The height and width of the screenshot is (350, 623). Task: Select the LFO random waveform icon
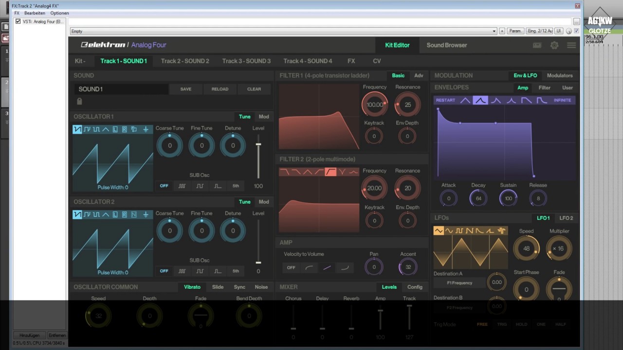pyautogui.click(x=501, y=231)
